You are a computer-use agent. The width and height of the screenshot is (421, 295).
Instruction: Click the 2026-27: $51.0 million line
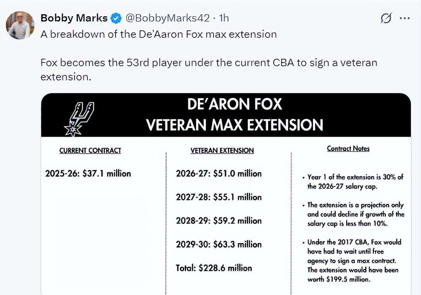point(219,174)
